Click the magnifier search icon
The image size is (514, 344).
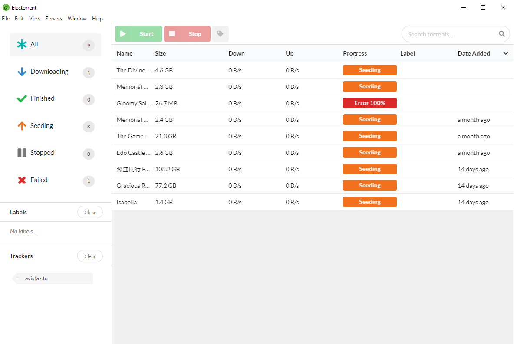pyautogui.click(x=502, y=34)
